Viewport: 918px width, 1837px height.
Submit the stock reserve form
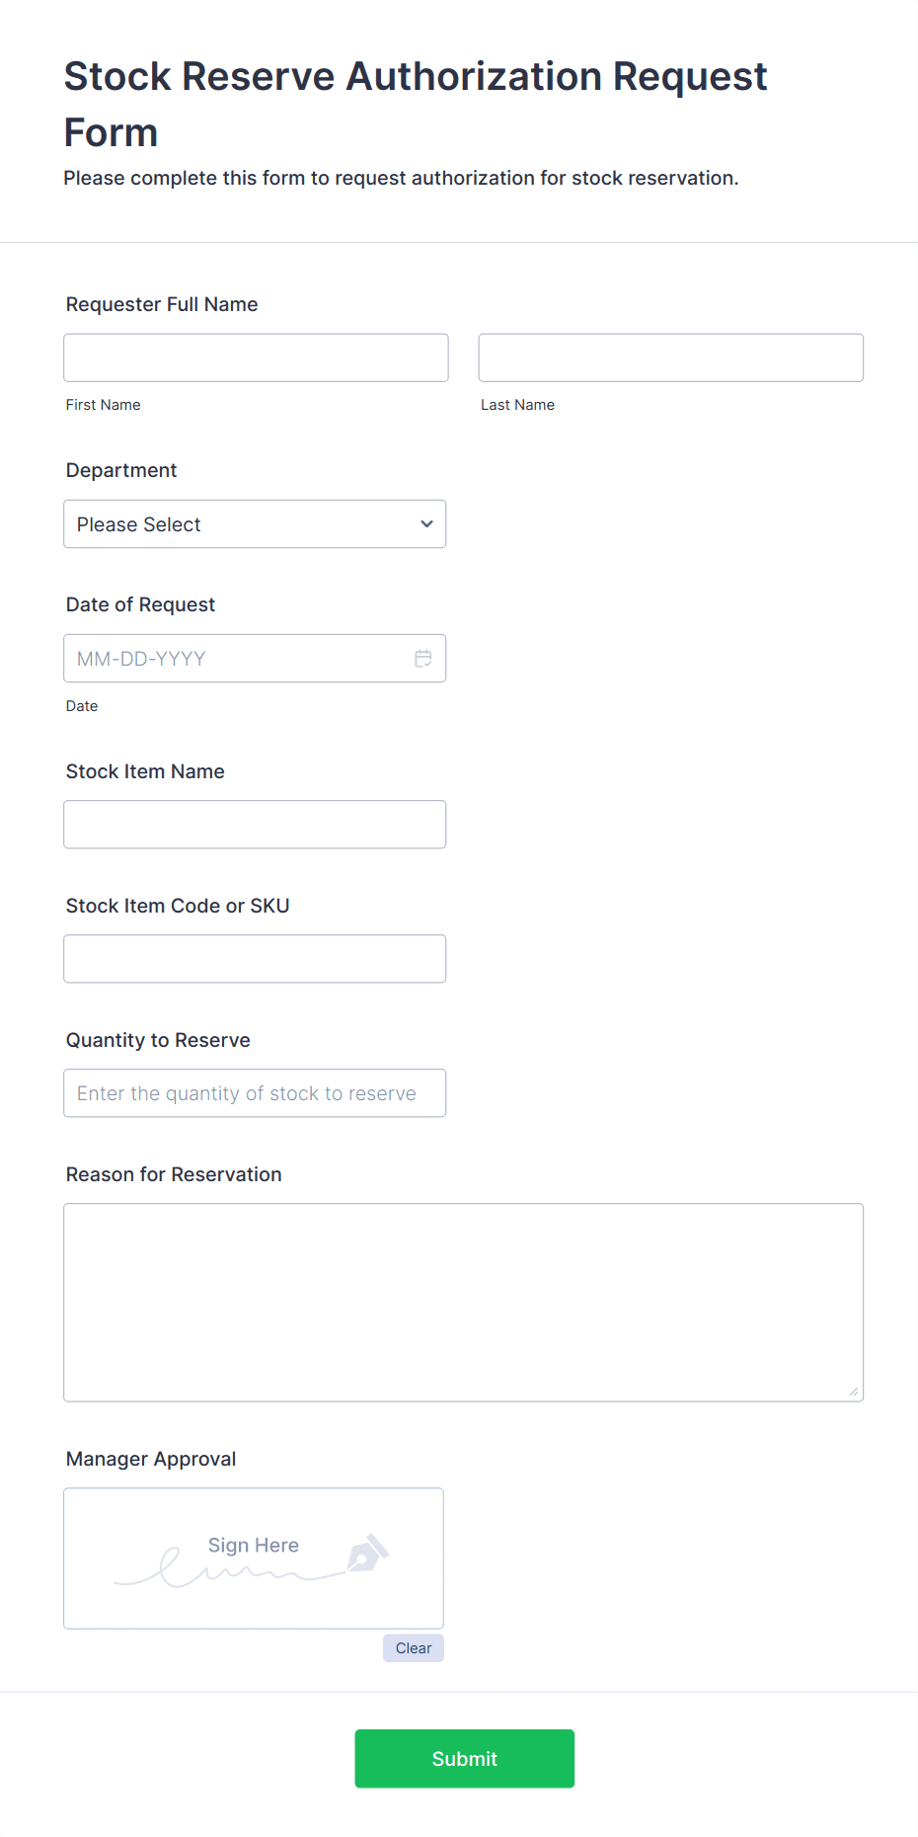click(464, 1759)
